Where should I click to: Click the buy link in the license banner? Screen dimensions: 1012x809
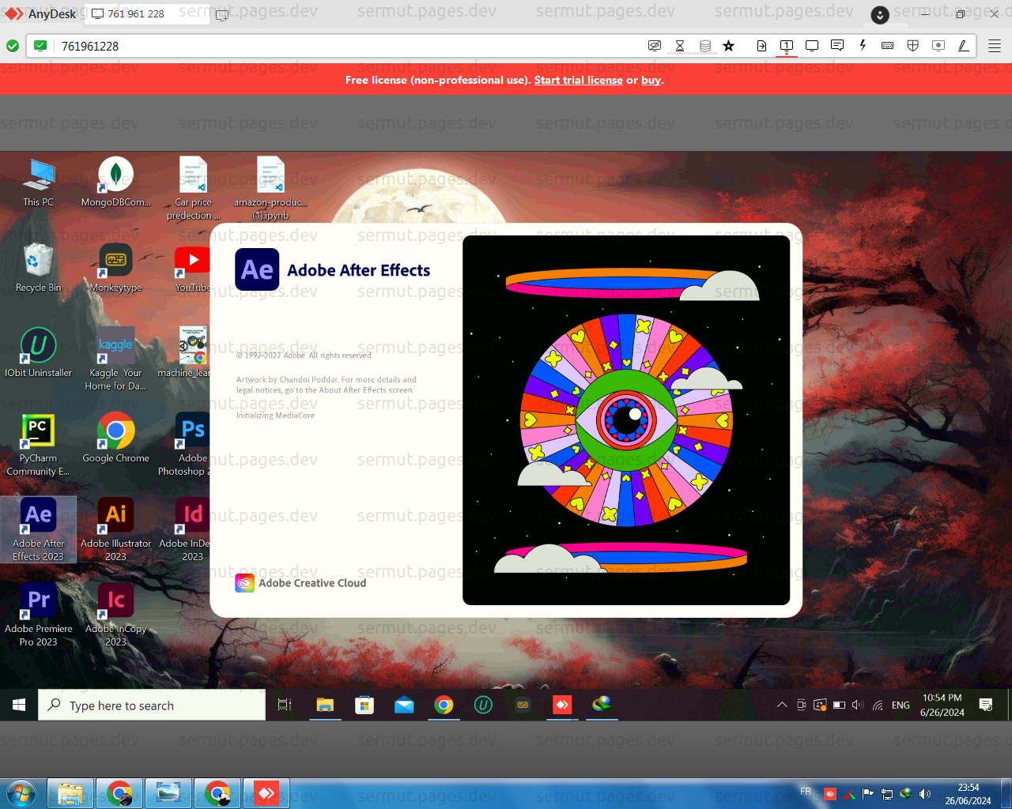pyautogui.click(x=651, y=80)
